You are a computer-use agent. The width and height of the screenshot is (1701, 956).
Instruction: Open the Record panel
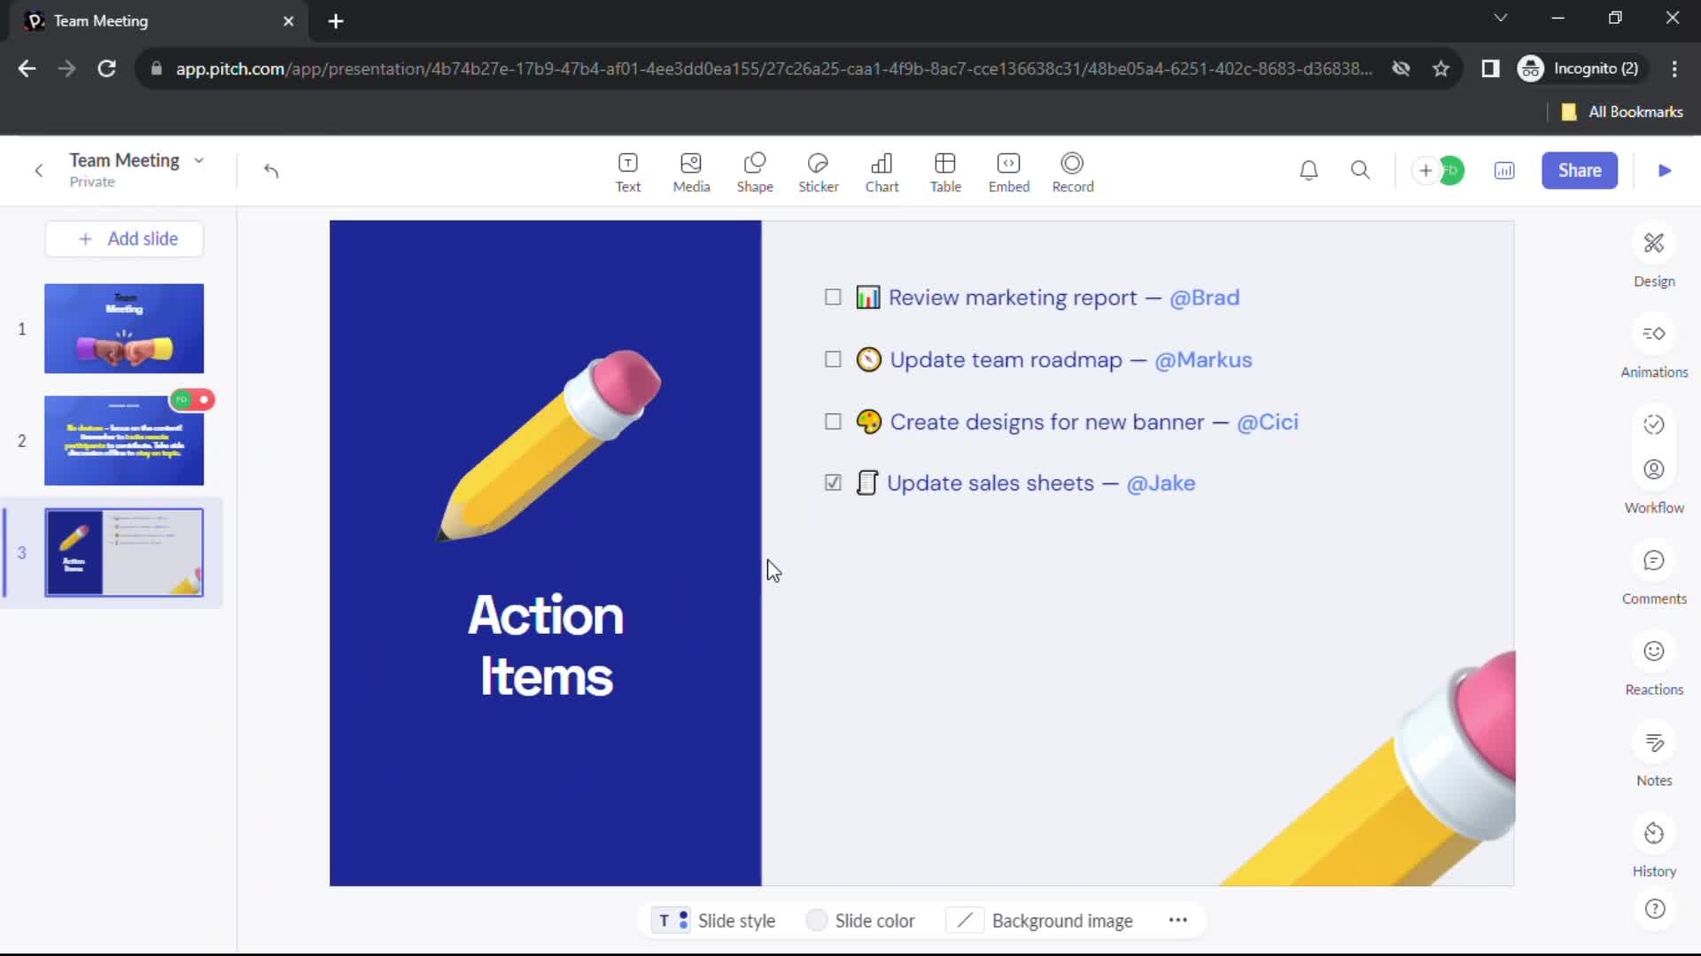pos(1073,171)
